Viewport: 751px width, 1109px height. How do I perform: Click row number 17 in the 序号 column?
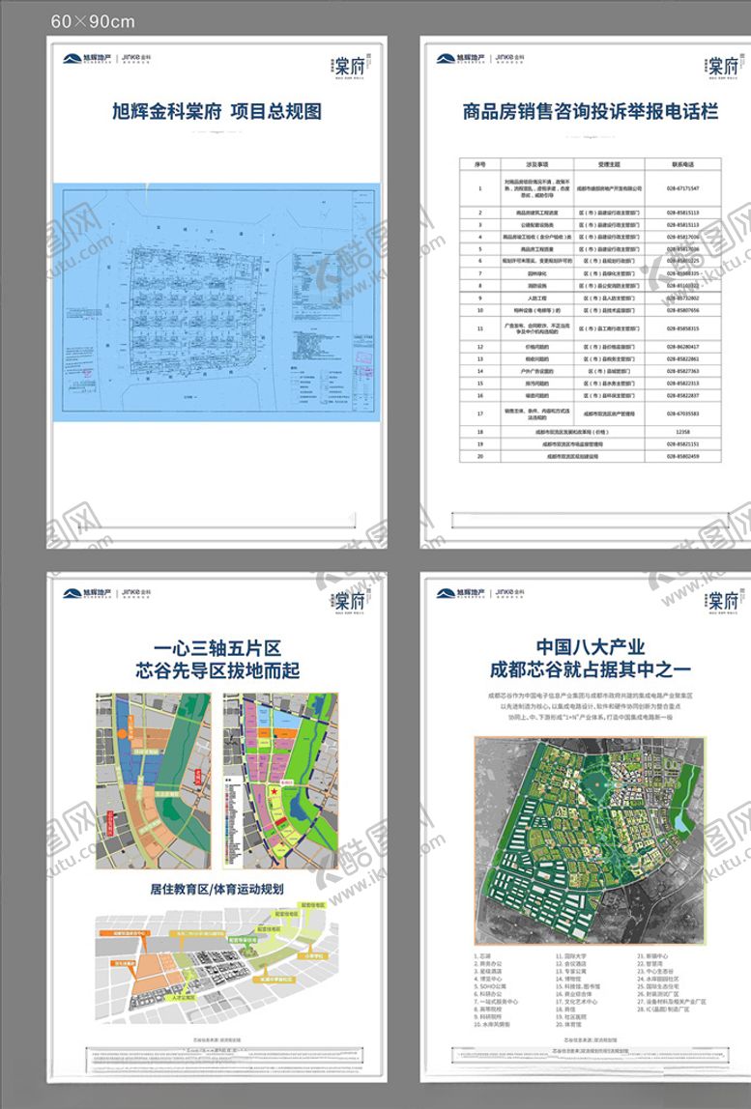tap(480, 413)
